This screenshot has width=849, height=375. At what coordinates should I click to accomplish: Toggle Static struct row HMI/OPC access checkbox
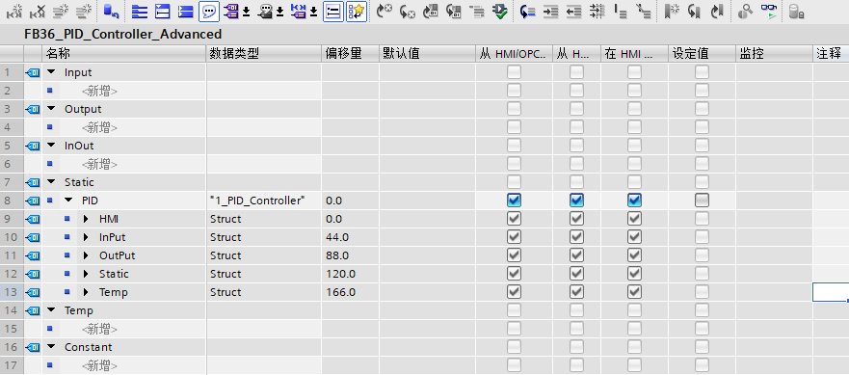(514, 274)
